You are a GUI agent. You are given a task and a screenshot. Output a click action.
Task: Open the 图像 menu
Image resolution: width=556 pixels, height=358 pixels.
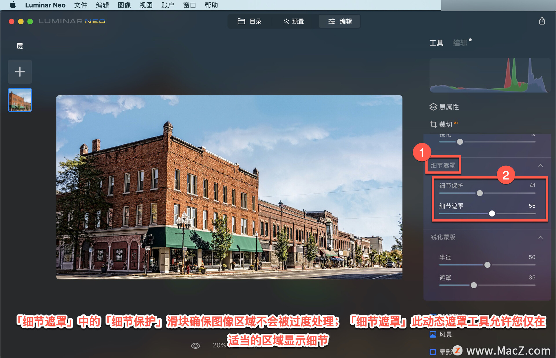tap(124, 5)
